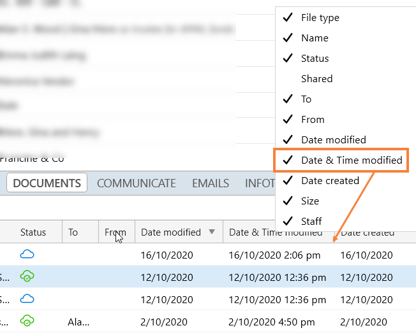Enable the Shared column option

click(x=316, y=79)
